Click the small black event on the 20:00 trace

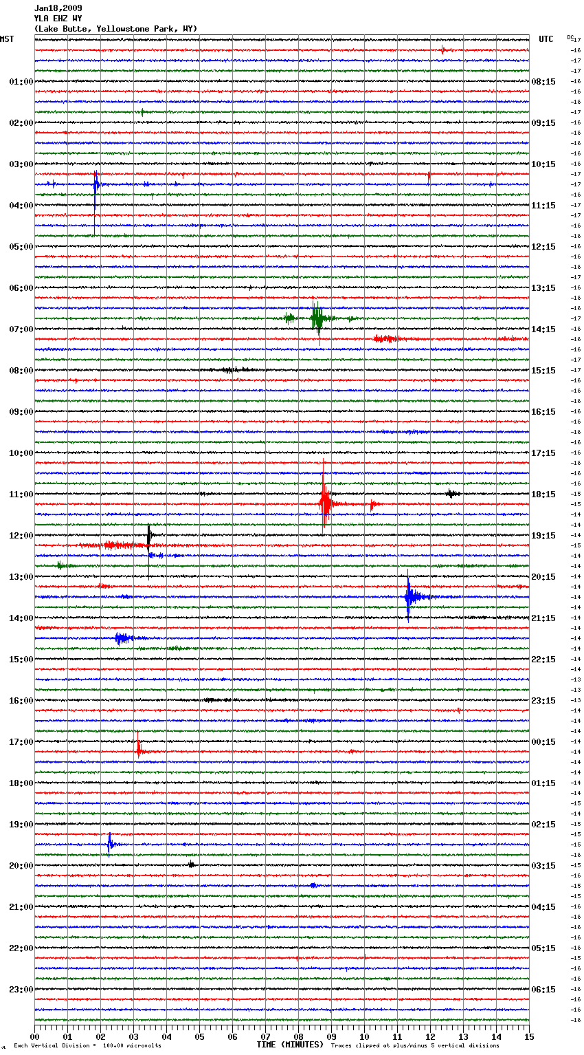[x=192, y=864]
